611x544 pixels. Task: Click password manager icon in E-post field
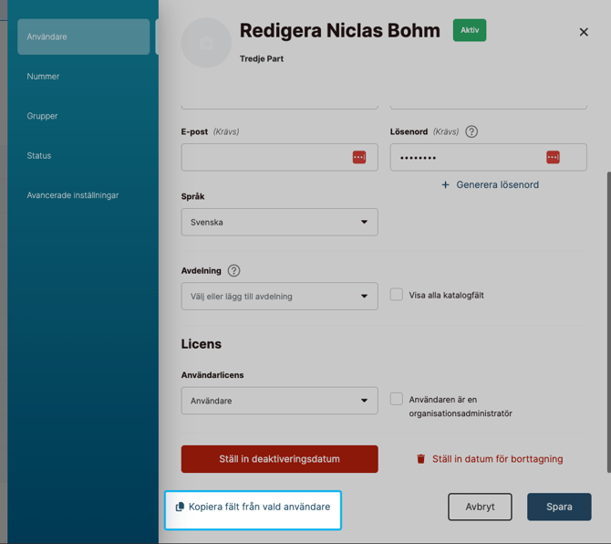point(359,157)
